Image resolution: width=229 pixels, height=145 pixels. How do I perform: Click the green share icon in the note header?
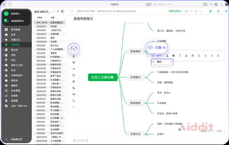pyautogui.click(x=218, y=11)
